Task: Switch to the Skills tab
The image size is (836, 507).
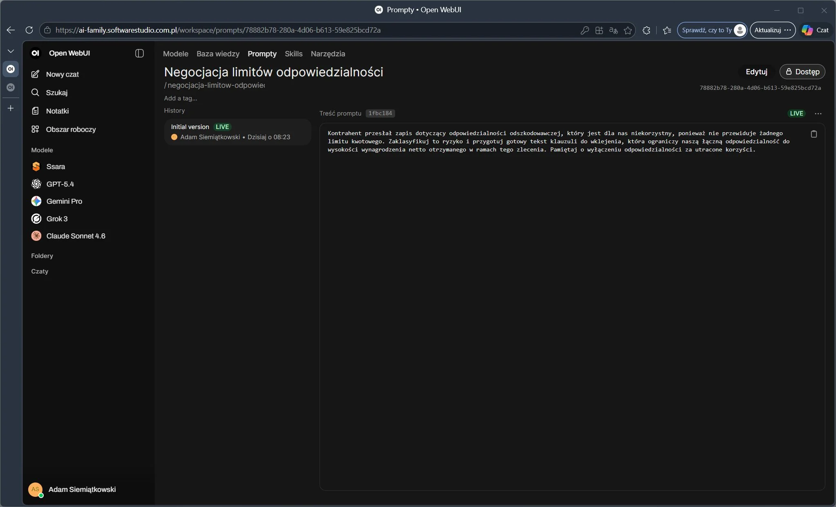Action: [293, 54]
